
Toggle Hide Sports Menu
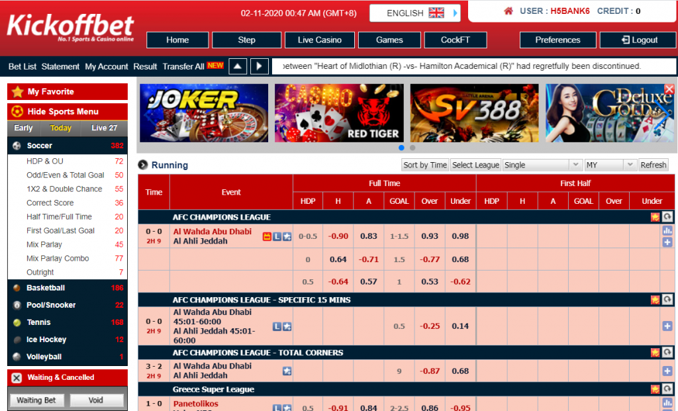pos(68,111)
